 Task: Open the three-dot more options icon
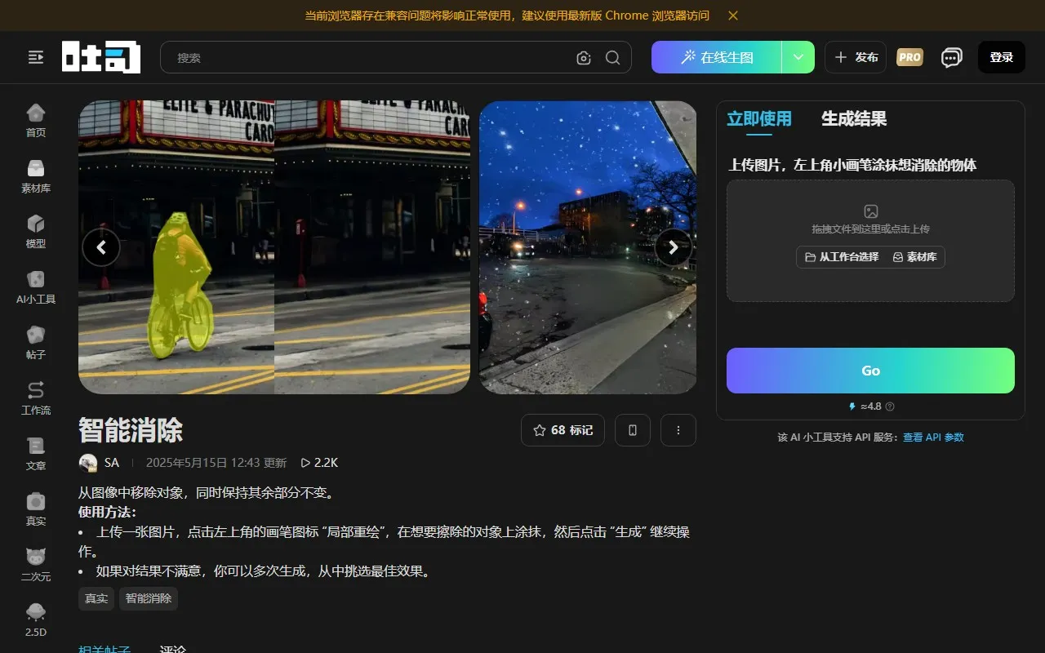[678, 430]
